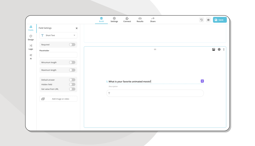Click the Save button
The image size is (255, 146).
click(x=220, y=20)
